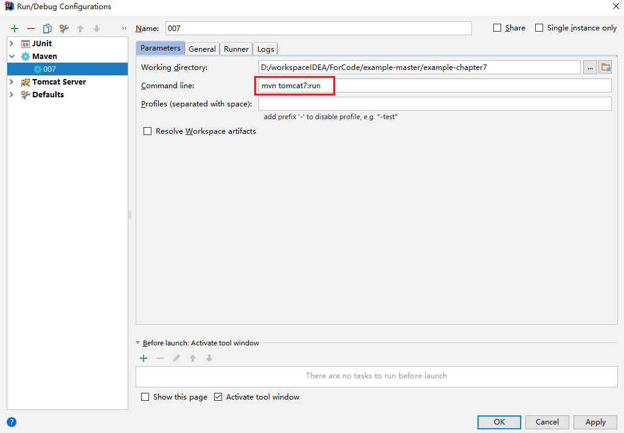Switch to the Runner tab
The width and height of the screenshot is (624, 433).
click(x=236, y=49)
